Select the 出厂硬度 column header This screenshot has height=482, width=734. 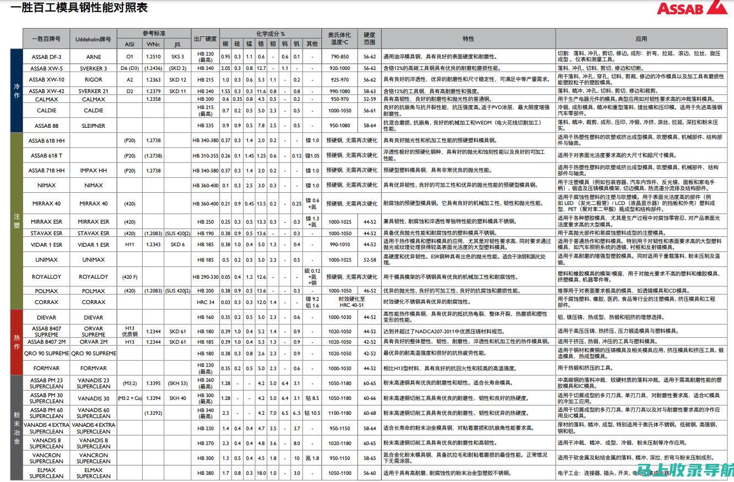coord(205,39)
